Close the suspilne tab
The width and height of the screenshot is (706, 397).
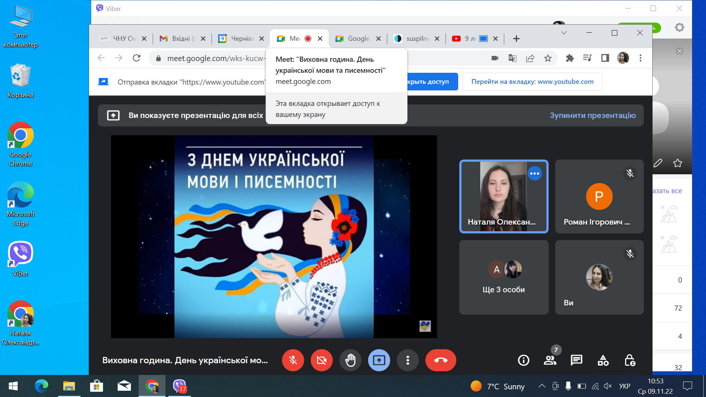[437, 39]
